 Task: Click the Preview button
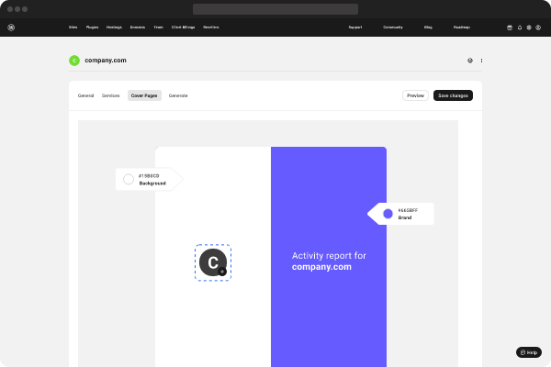(415, 95)
